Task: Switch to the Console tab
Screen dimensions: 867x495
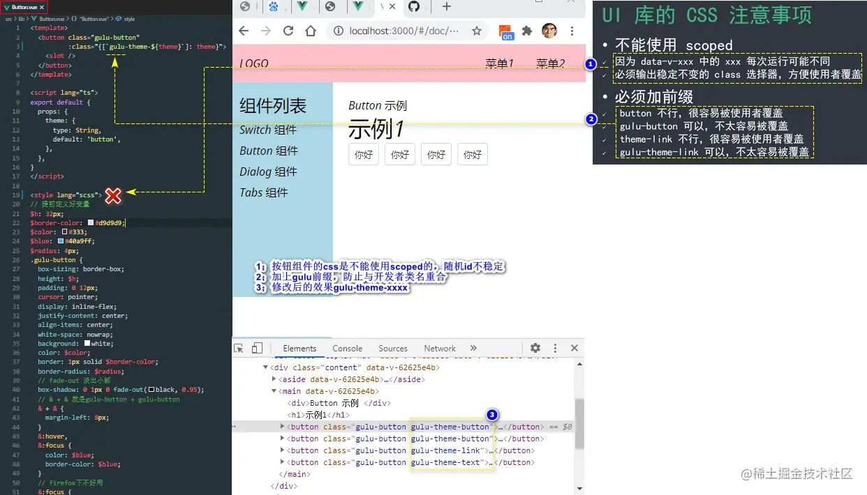Action: (348, 349)
